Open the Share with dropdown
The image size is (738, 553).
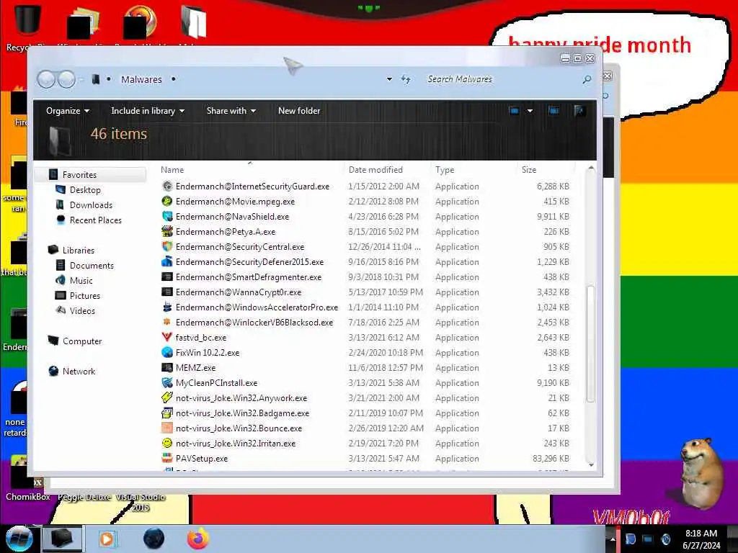pos(231,111)
